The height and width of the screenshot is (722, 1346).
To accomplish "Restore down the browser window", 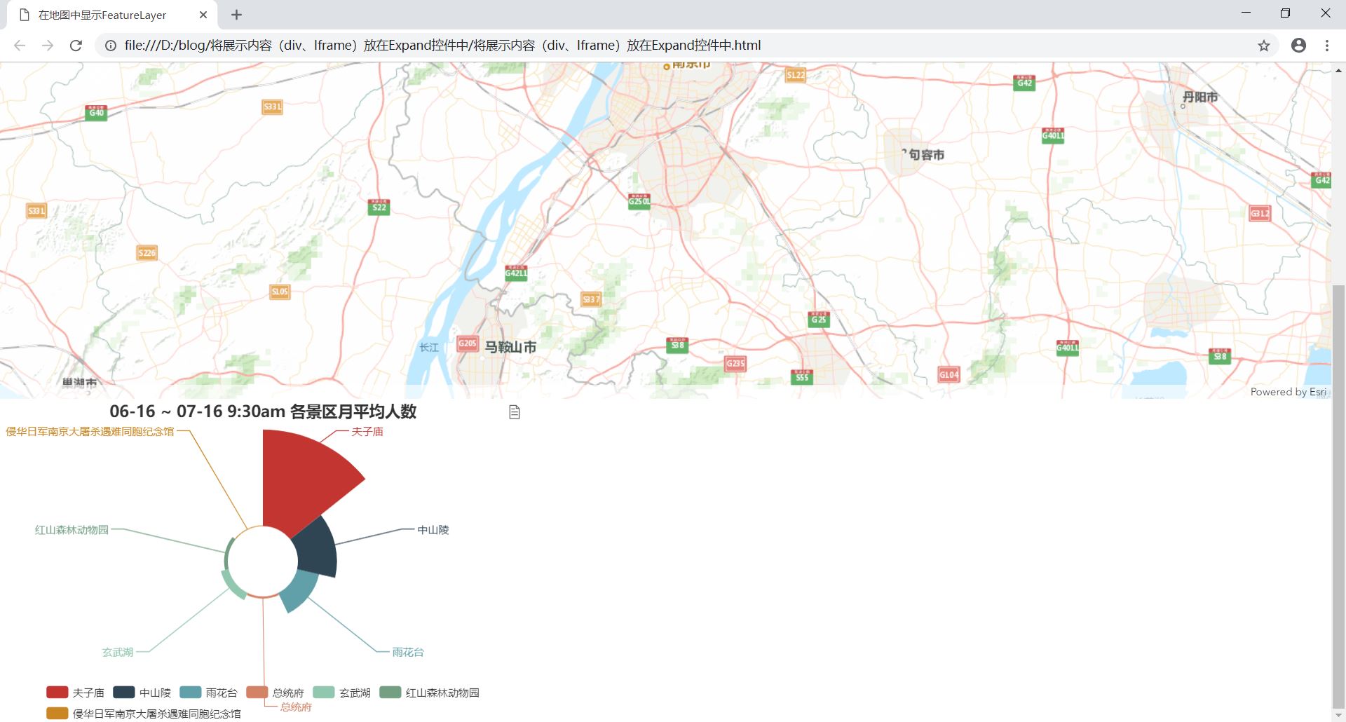I will click(x=1285, y=13).
